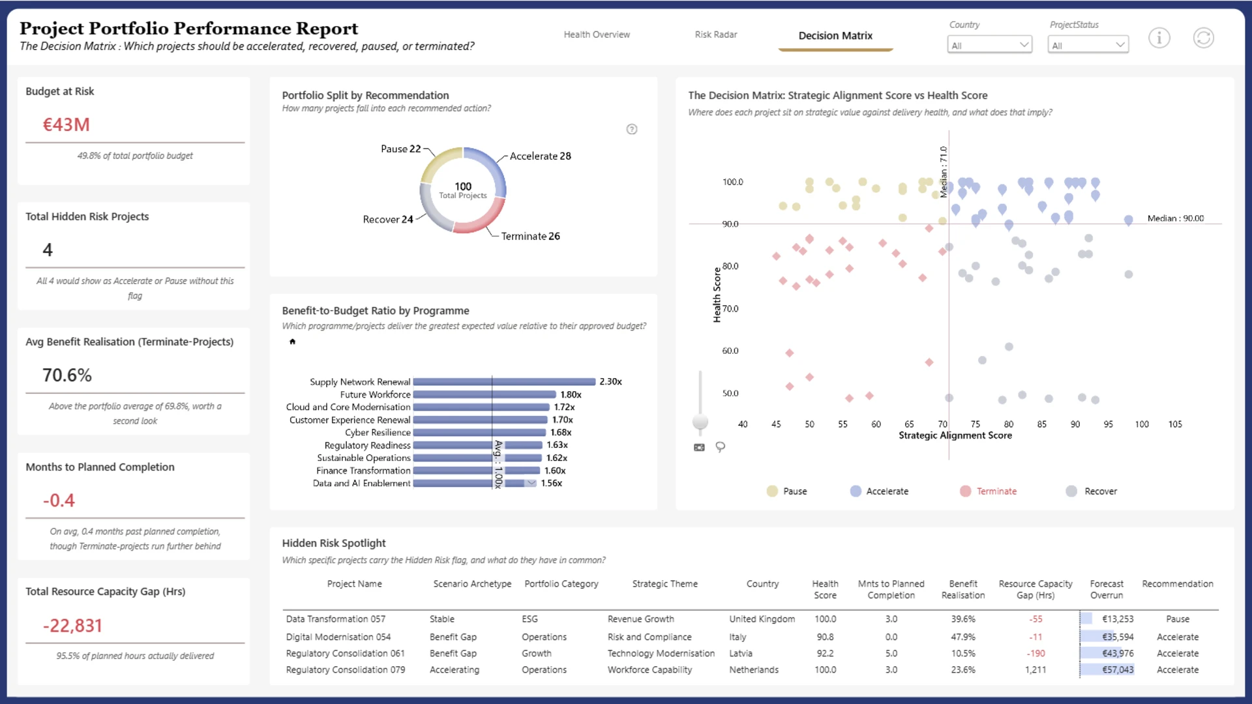Click the Future Workforce bar label
1252x704 pixels.
(x=375, y=395)
